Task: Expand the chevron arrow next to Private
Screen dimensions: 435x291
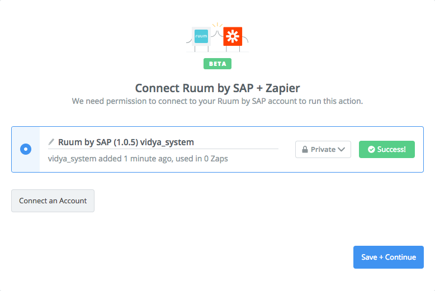Action: pos(342,149)
